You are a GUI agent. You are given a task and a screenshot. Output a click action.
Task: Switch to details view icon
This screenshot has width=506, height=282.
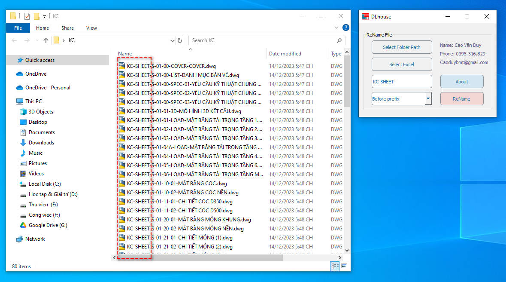coord(335,267)
